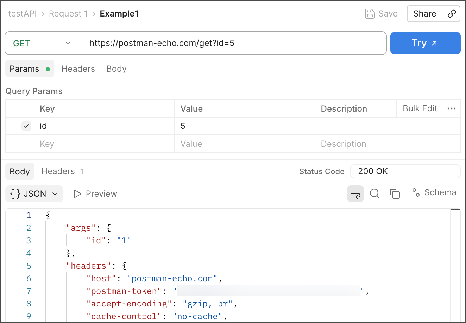
Task: Open search in response body
Action: pos(375,194)
